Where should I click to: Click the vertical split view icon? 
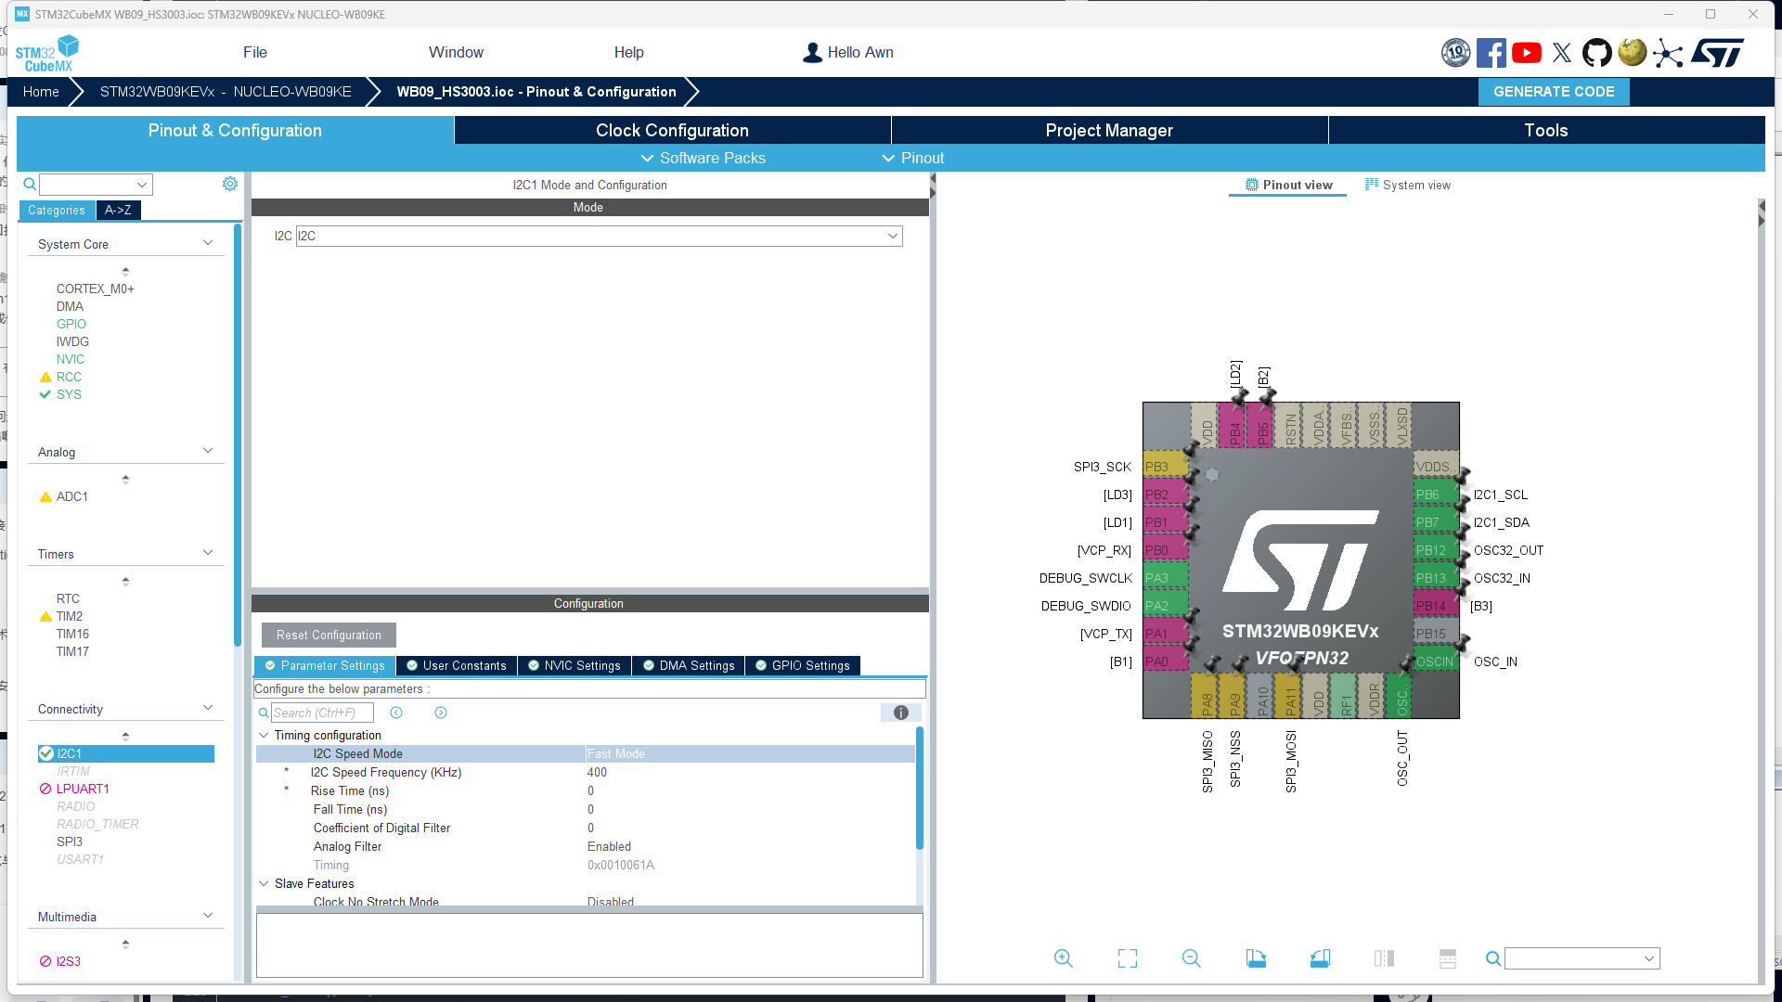[x=1384, y=958]
